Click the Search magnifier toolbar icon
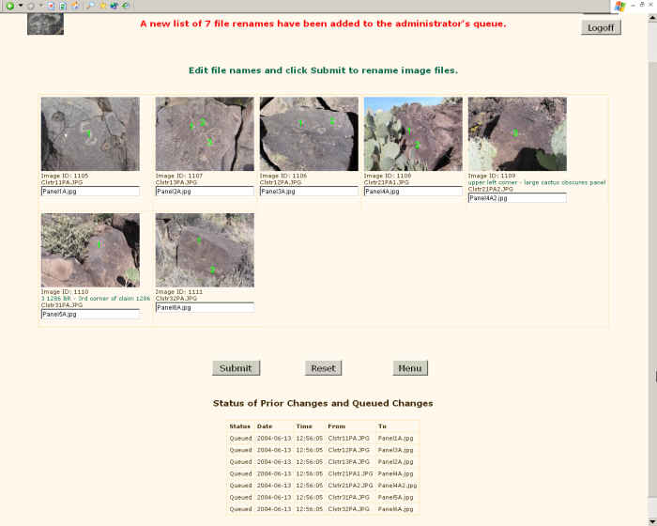Image resolution: width=657 pixels, height=526 pixels. 89,6
